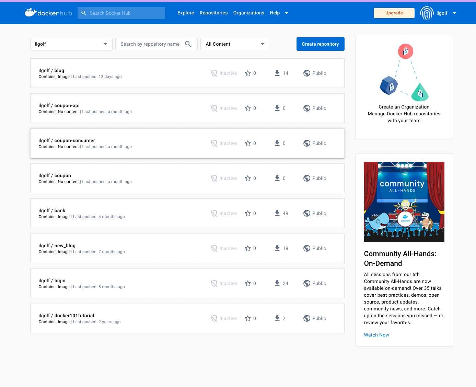The width and height of the screenshot is (476, 387).
Task: Open Organizations in the top navigation
Action: [249, 13]
